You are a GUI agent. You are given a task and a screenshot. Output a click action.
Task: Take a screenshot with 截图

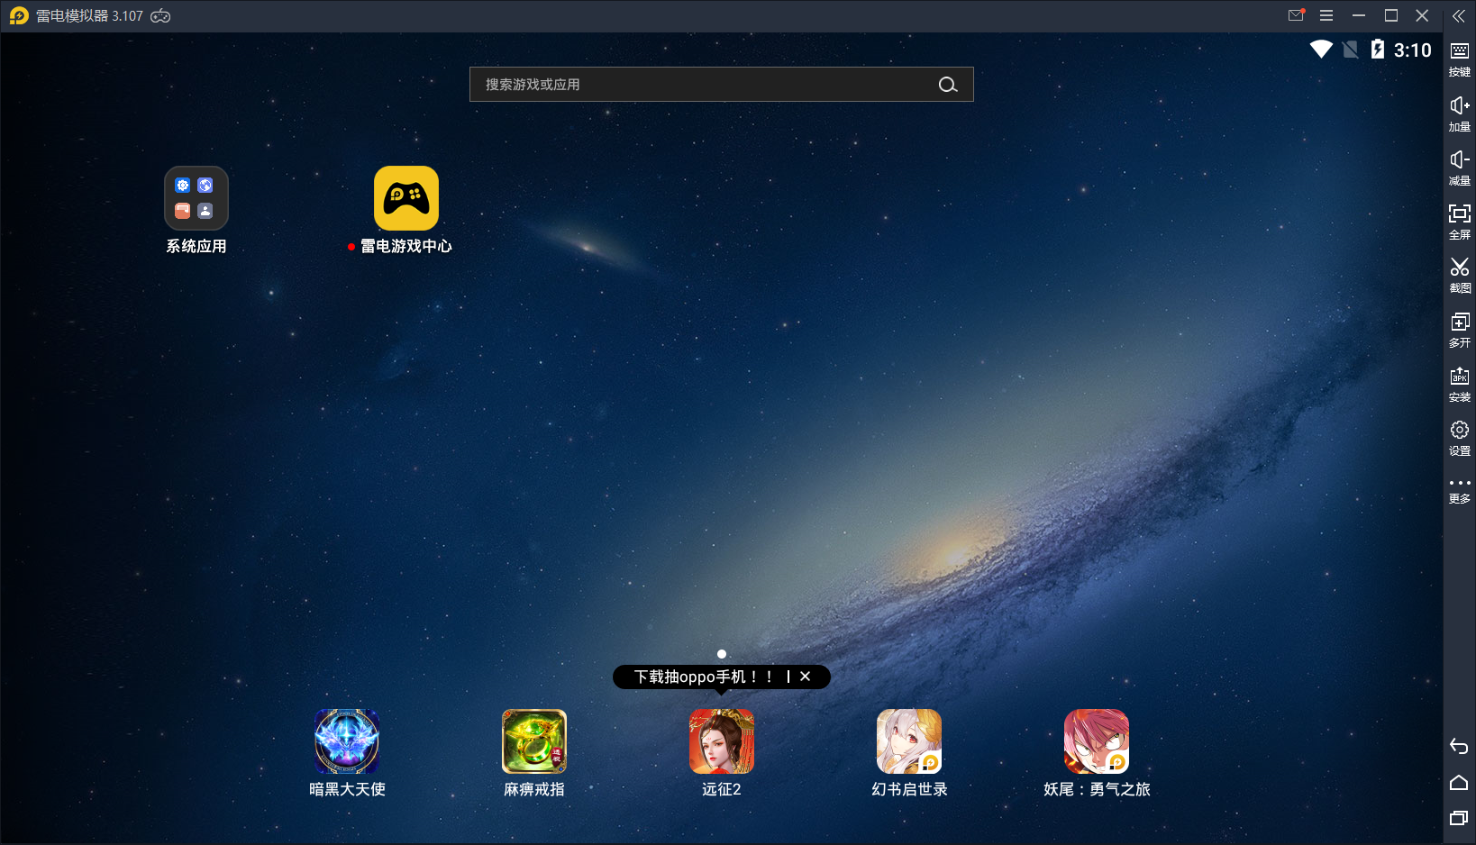click(1460, 276)
